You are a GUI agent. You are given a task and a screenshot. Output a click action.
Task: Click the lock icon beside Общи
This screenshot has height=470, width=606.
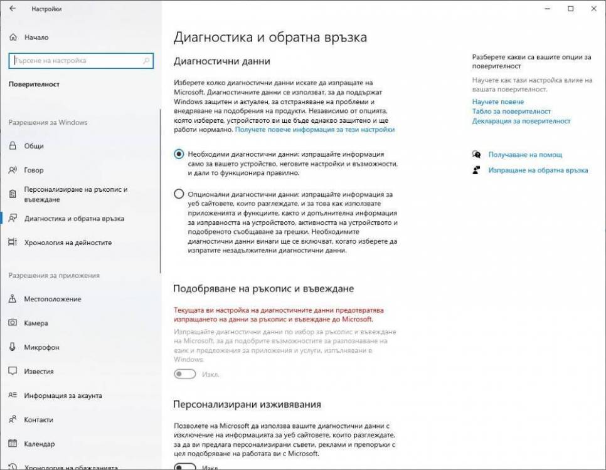pos(13,145)
